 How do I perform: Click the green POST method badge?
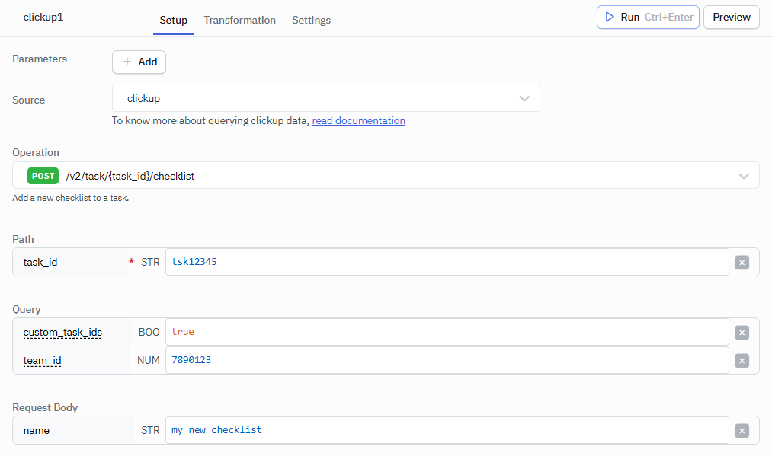pyautogui.click(x=43, y=176)
